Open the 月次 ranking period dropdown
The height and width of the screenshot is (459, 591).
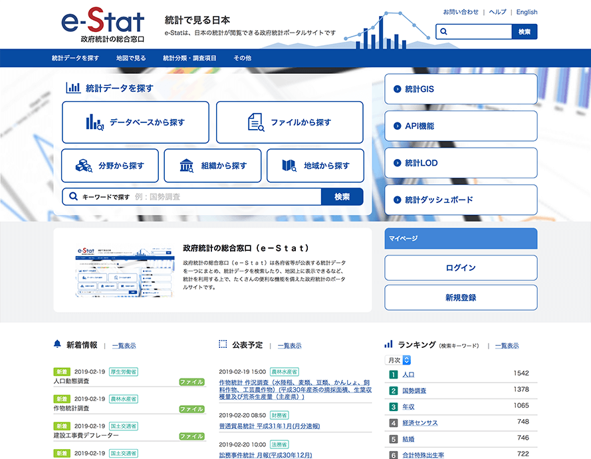(398, 360)
